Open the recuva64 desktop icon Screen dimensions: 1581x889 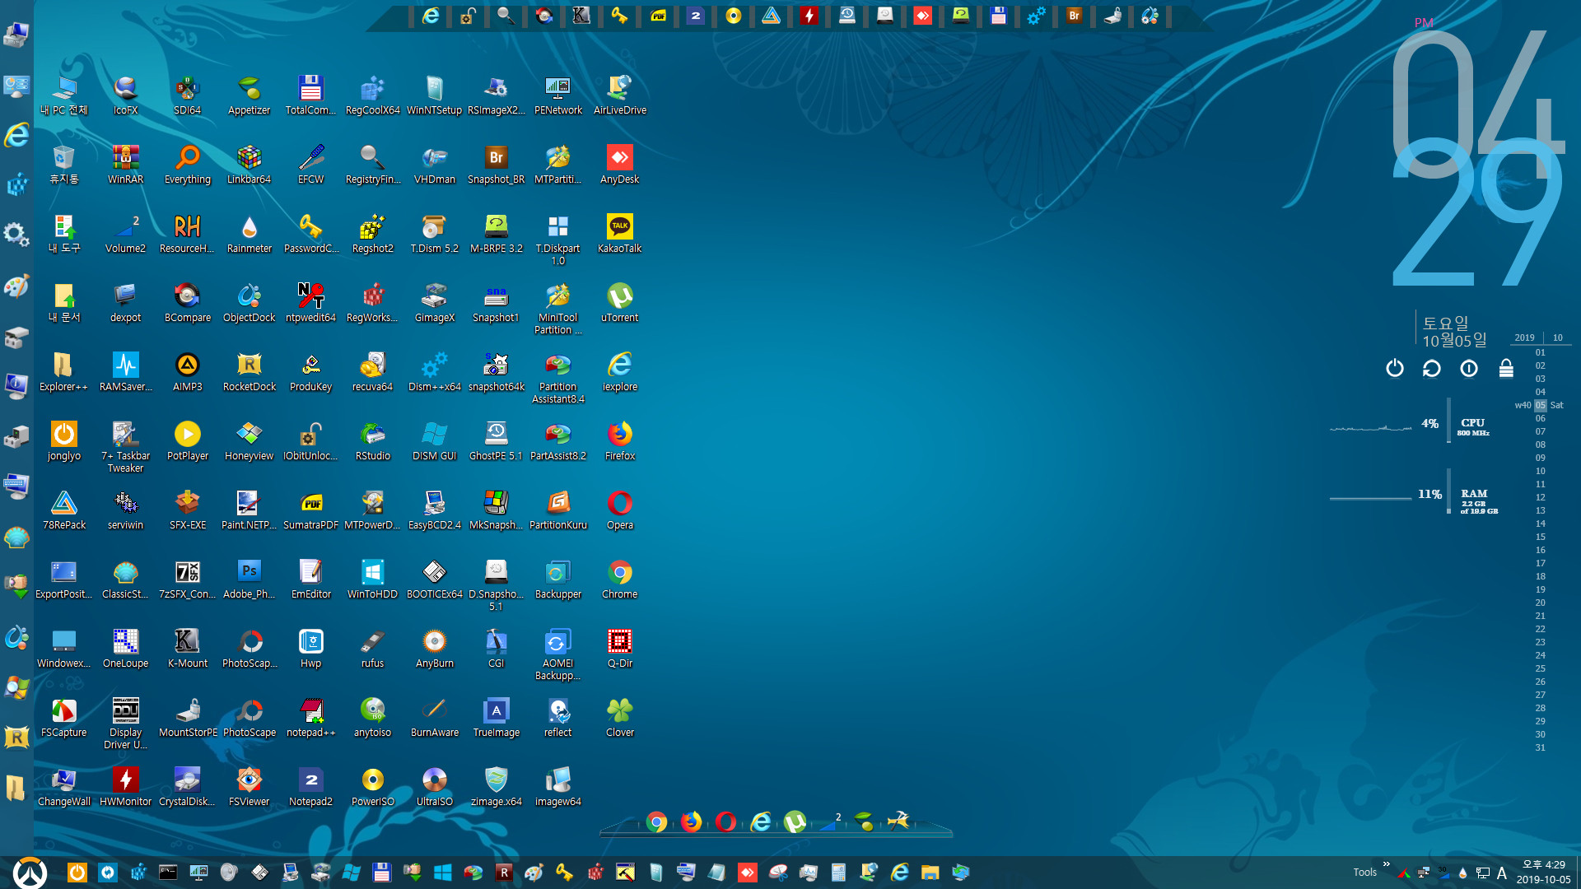(x=372, y=371)
